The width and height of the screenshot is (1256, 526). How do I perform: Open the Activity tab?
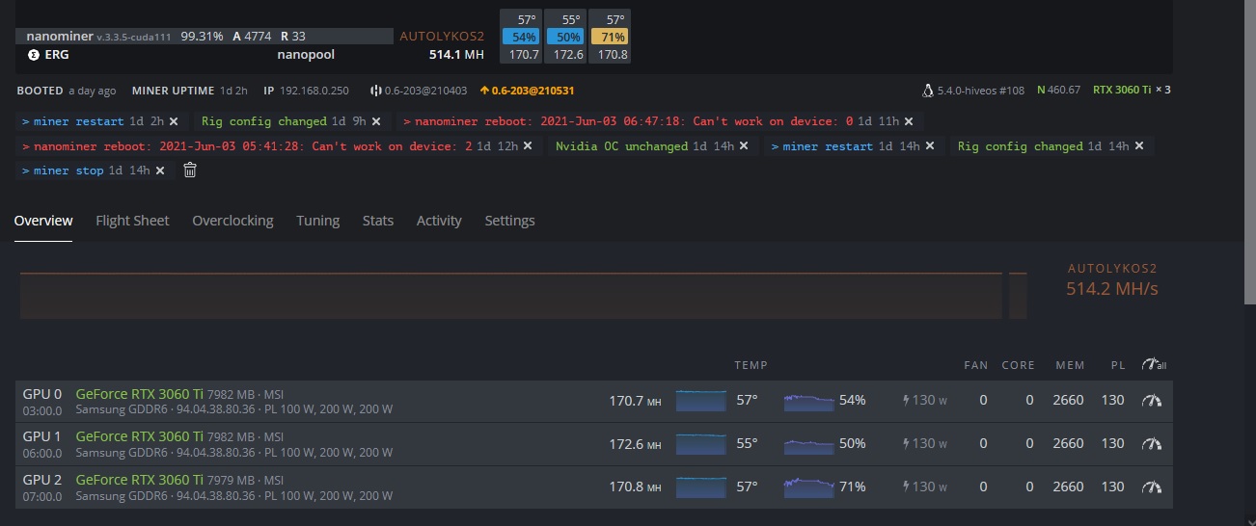pyautogui.click(x=438, y=221)
